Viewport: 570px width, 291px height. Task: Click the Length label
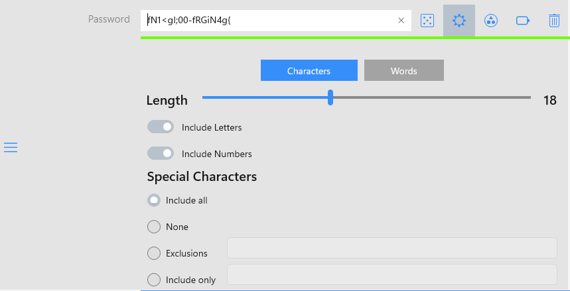pos(167,100)
